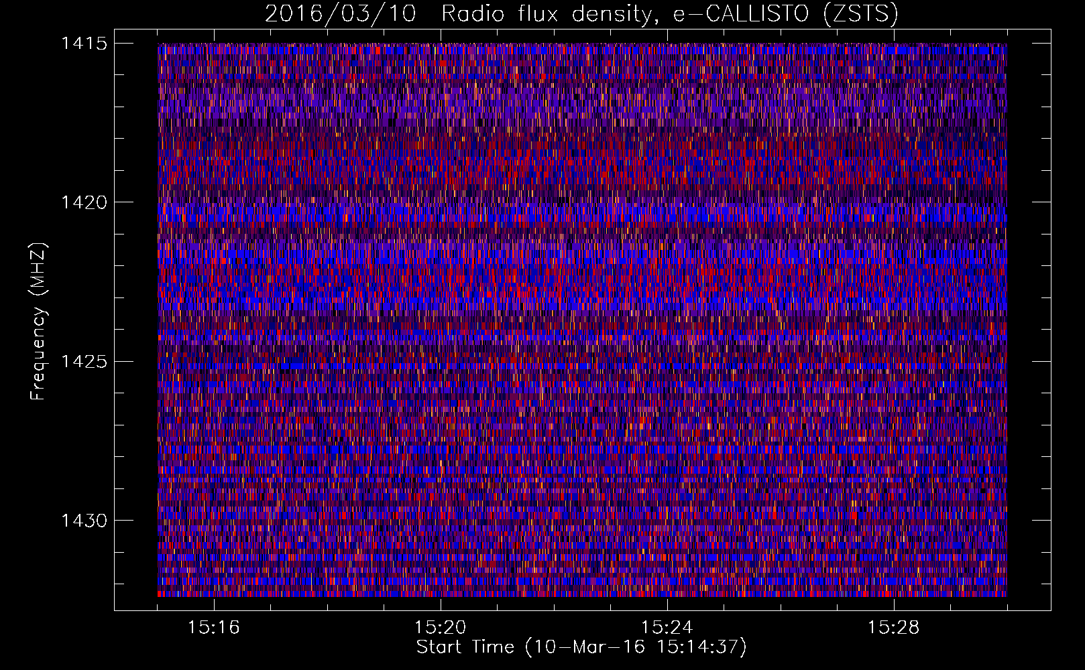
Task: Select the 'Start Time (10-Mar-16 15:14:37)' label
Action: [581, 647]
